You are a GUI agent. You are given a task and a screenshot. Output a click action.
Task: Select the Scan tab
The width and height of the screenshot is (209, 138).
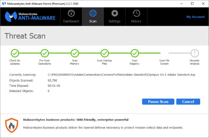pos(93,16)
